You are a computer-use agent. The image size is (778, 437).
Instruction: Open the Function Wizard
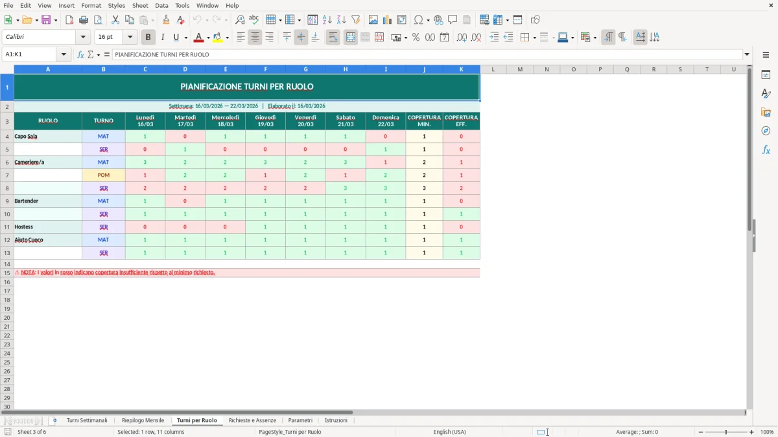click(x=80, y=54)
